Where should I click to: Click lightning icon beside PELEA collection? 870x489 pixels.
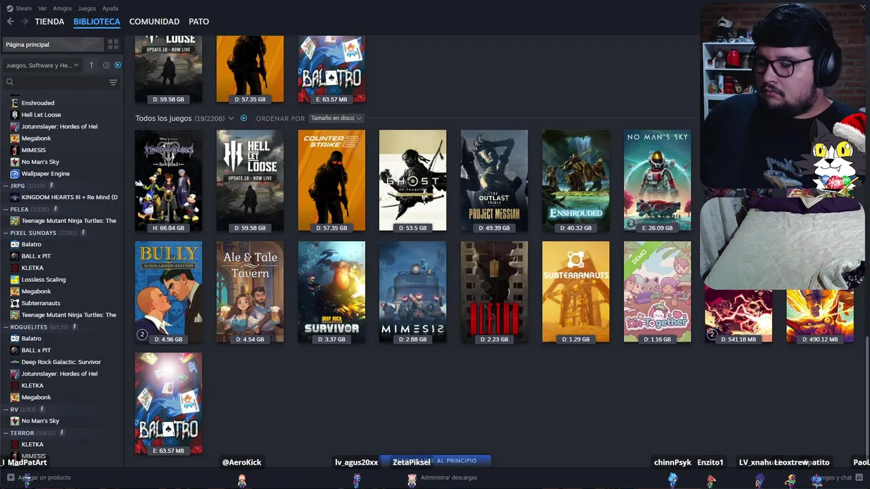pos(56,209)
